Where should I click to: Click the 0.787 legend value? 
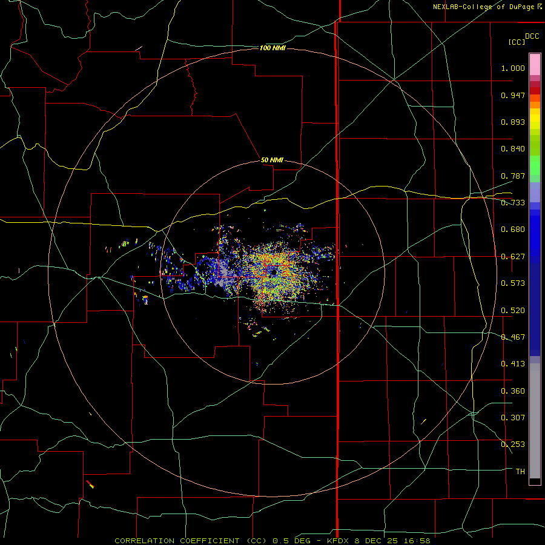[x=513, y=176]
